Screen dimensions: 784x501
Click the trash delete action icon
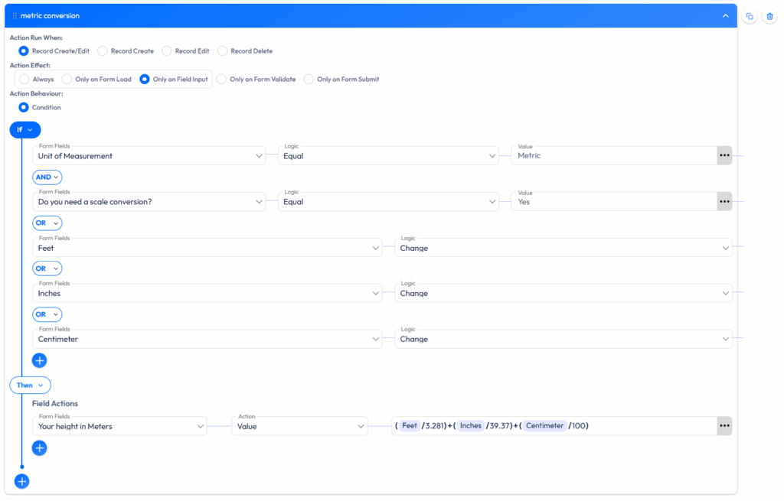[769, 16]
